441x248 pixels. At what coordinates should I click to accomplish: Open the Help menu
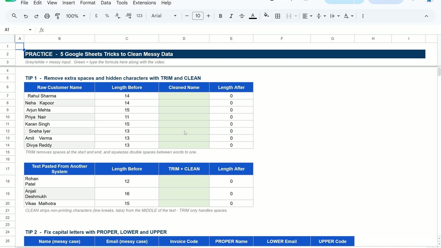[166, 3]
